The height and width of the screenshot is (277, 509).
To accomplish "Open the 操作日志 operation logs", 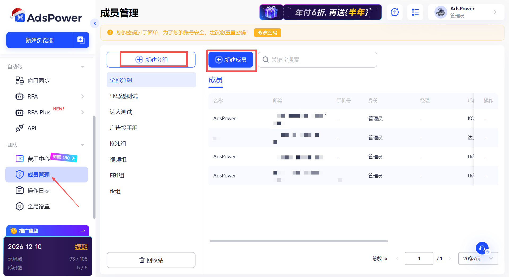I will [x=39, y=190].
